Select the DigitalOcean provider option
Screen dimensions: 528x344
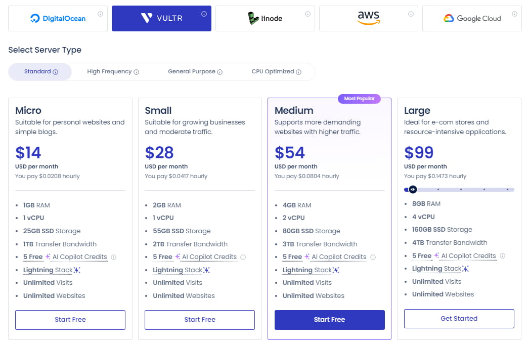tap(58, 19)
